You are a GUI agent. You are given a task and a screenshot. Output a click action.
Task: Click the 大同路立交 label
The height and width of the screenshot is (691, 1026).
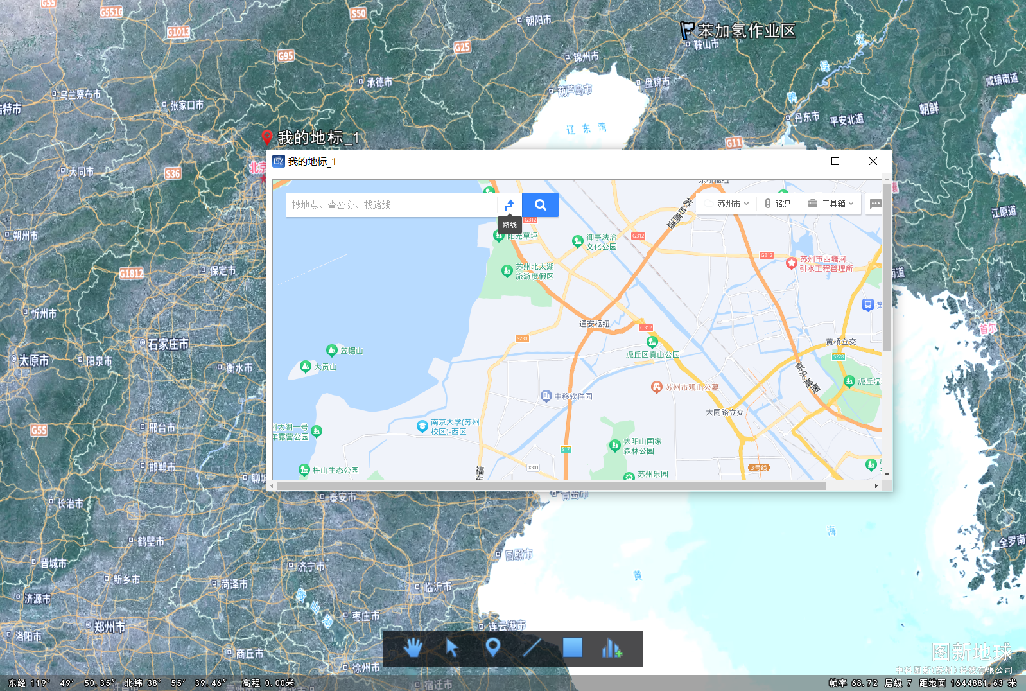[x=725, y=412]
